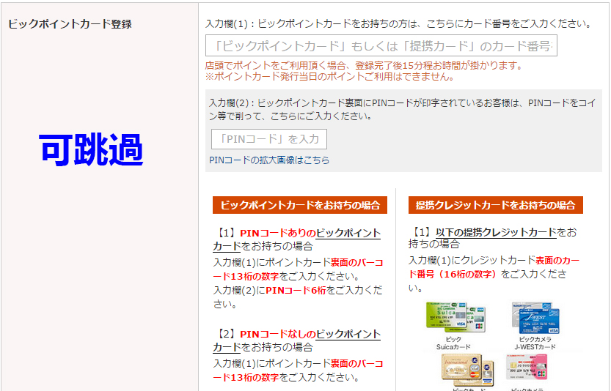Image resolution: width=611 pixels, height=391 pixels.
Task: Click the 【1】以下の提携クレジットカード heading
Action: 493,238
